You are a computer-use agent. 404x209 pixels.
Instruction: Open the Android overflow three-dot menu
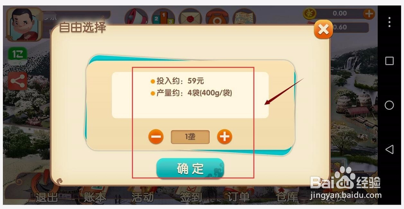click(389, 22)
